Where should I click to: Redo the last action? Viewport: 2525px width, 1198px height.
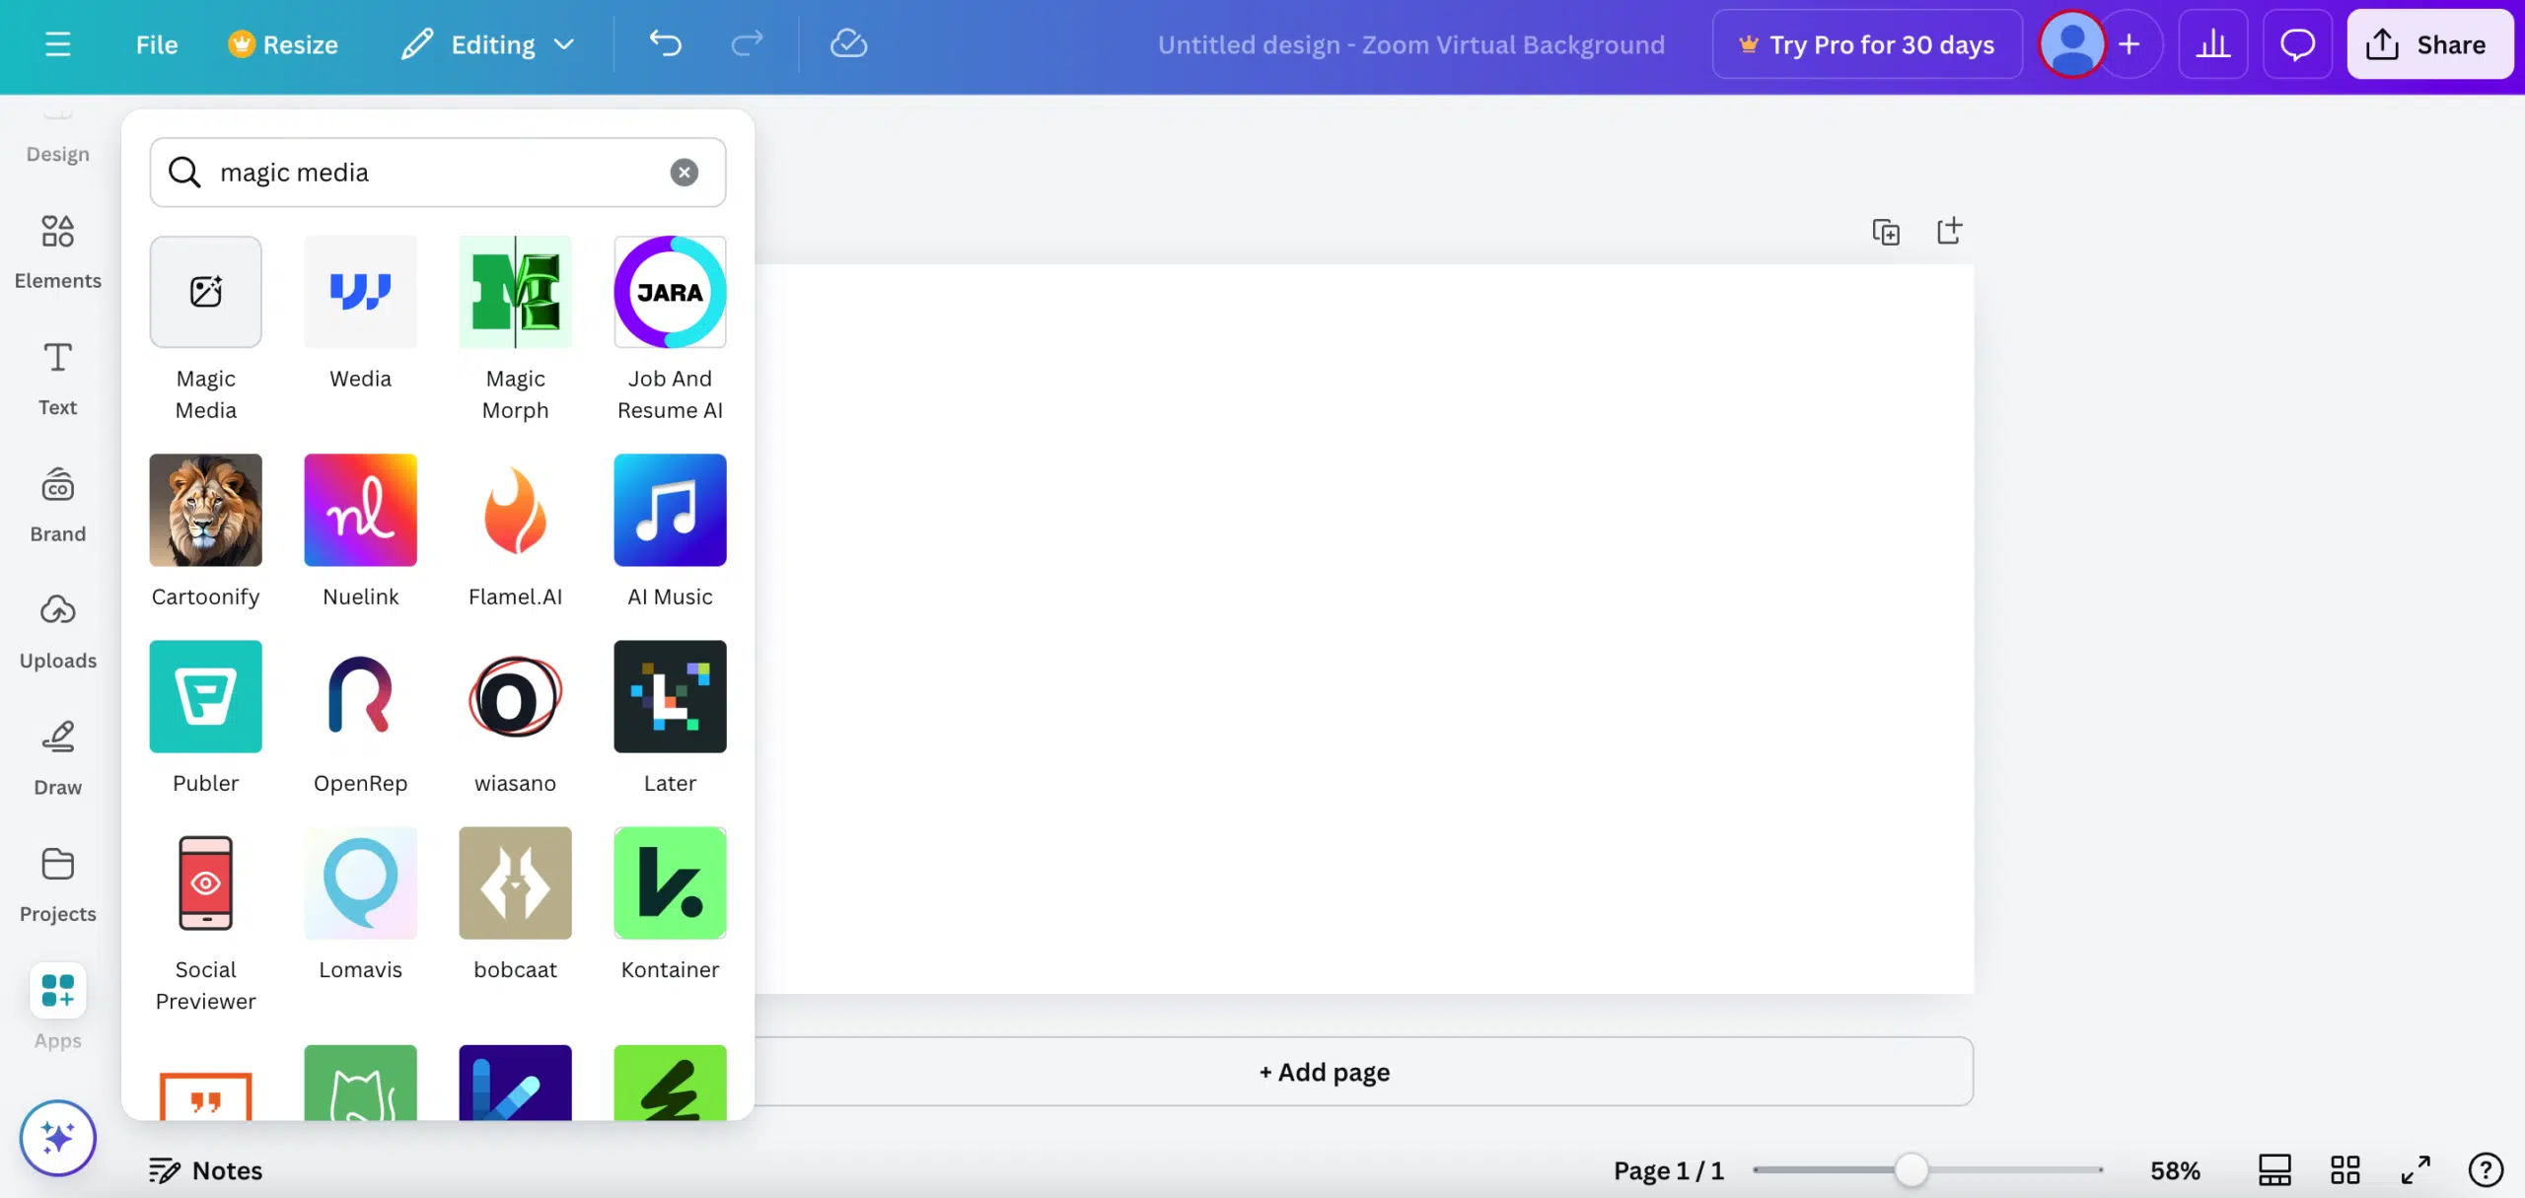pyautogui.click(x=747, y=44)
